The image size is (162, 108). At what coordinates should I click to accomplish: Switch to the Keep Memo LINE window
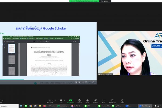pyautogui.click(x=117, y=106)
